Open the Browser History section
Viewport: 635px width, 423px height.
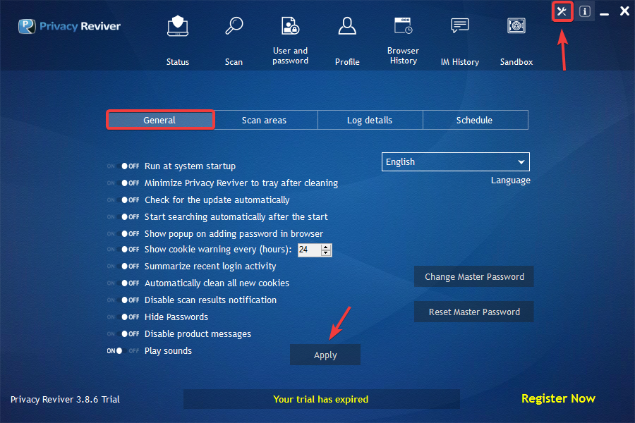(x=403, y=40)
